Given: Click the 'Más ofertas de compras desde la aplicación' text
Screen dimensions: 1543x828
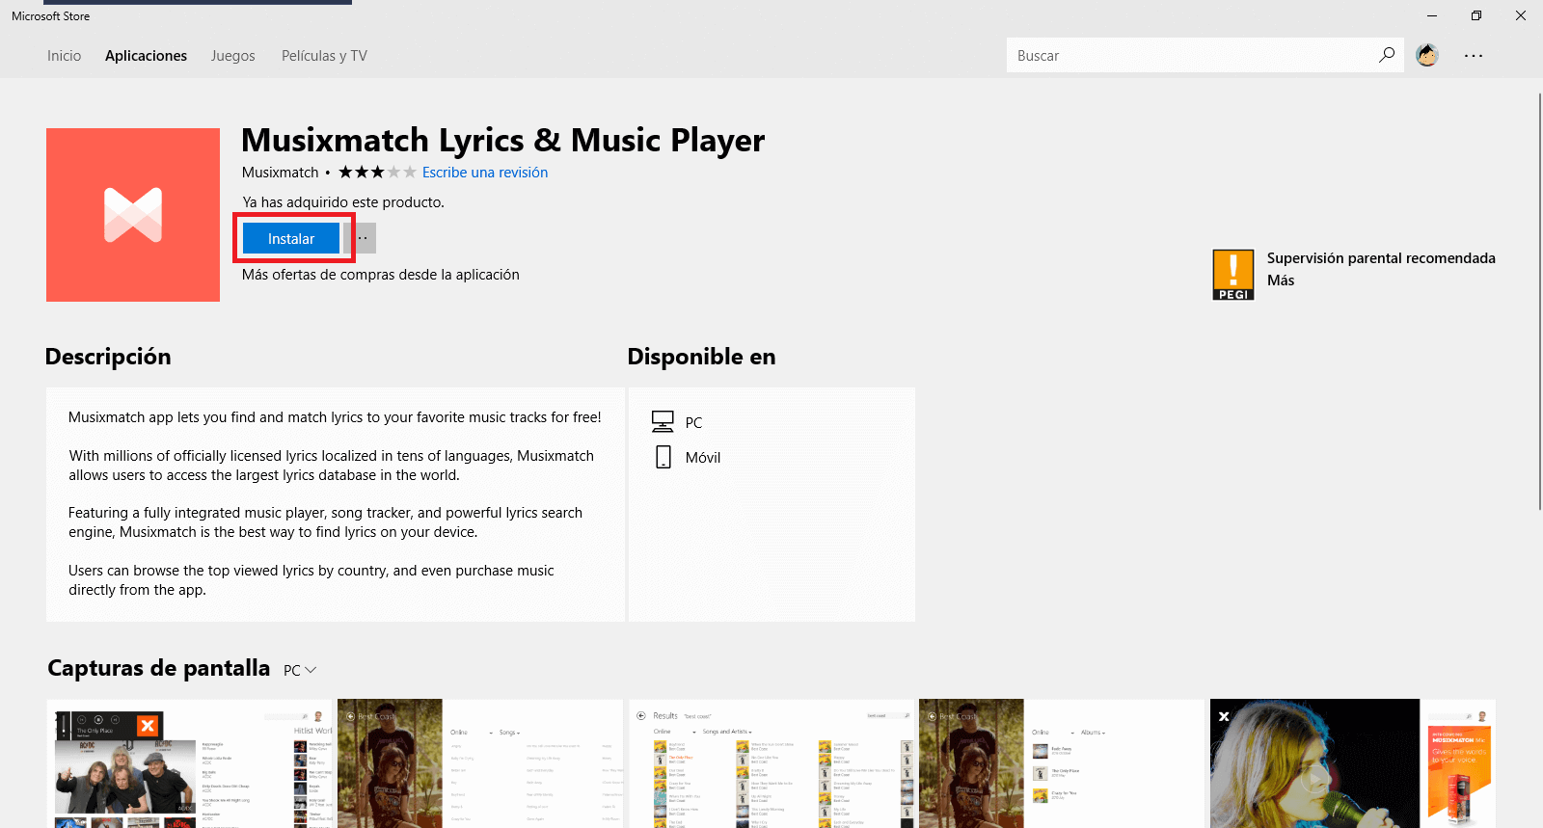Looking at the screenshot, I should [381, 275].
